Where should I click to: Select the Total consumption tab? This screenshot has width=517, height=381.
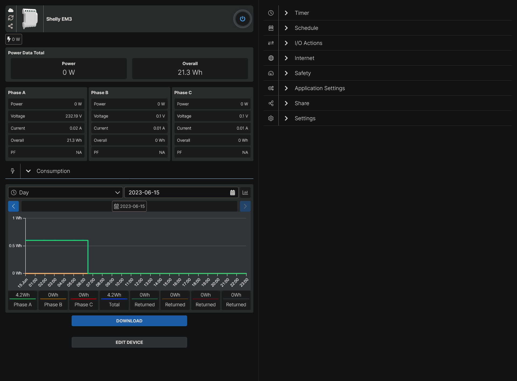click(x=114, y=299)
